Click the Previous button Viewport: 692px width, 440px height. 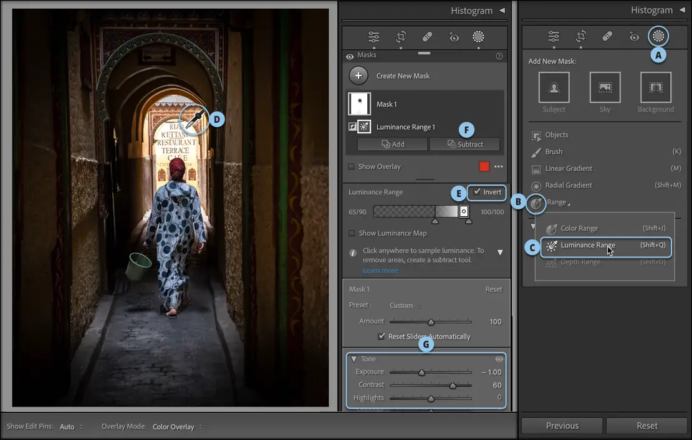coord(562,426)
